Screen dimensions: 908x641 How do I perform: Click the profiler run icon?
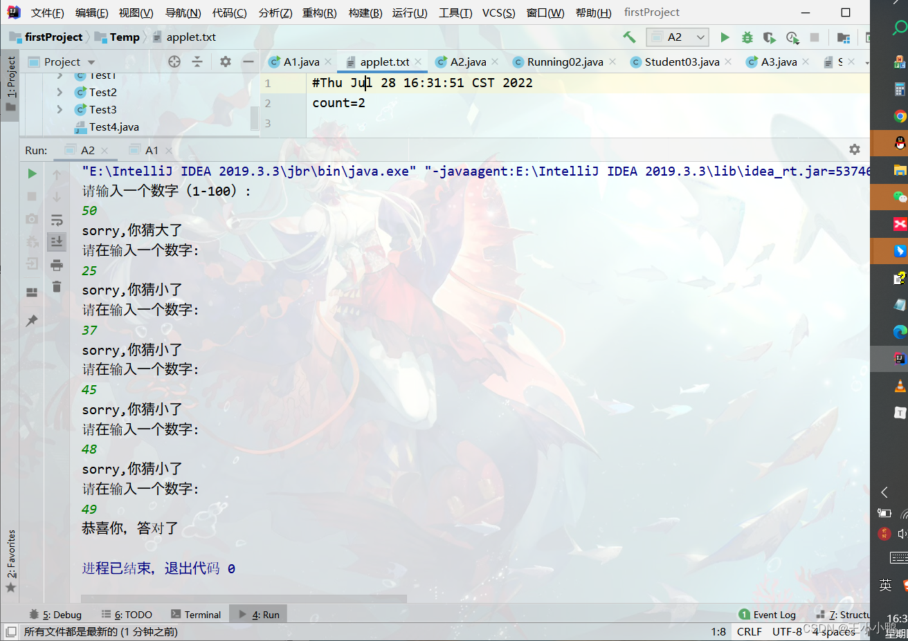click(792, 37)
